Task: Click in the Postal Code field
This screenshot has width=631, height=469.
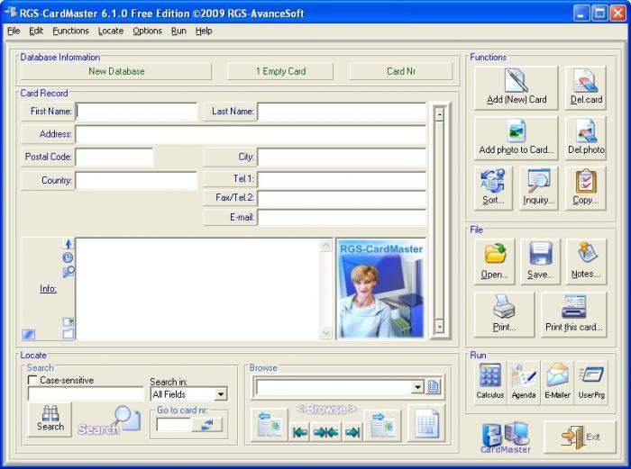Action: [114, 158]
